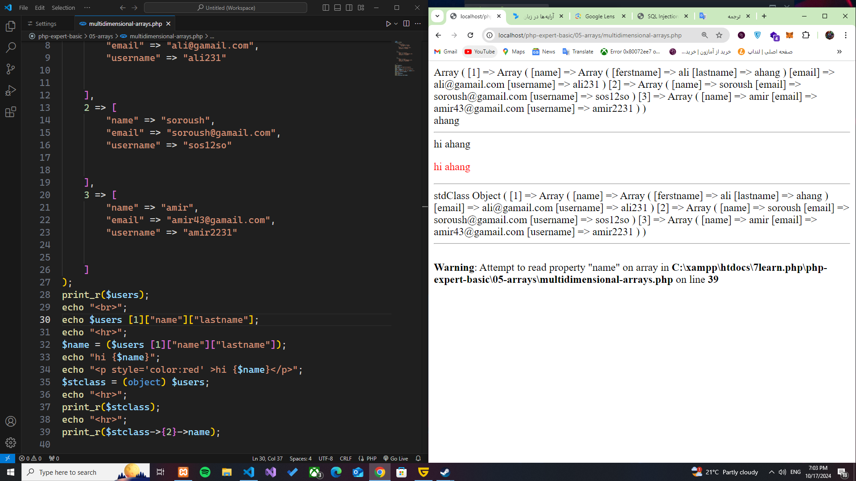Open the File menu
Screen dimensions: 856x481
(24, 8)
